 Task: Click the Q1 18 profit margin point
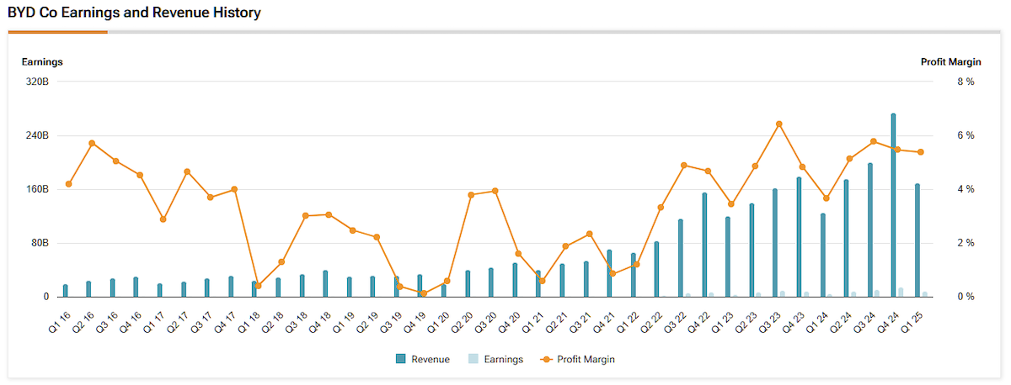point(258,286)
